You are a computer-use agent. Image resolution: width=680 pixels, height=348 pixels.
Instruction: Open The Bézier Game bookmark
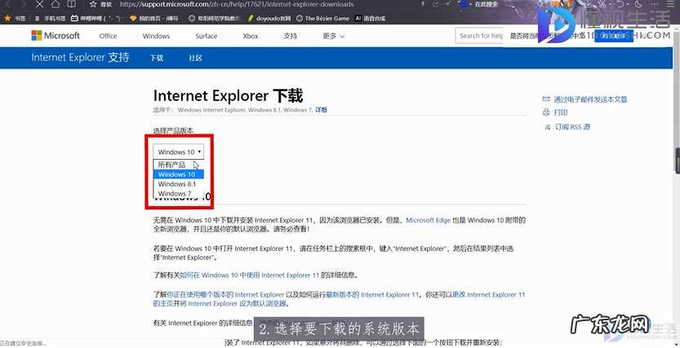322,19
